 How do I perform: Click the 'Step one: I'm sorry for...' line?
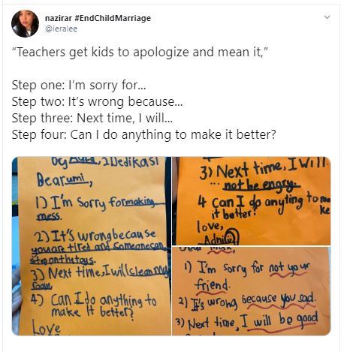[x=79, y=86]
